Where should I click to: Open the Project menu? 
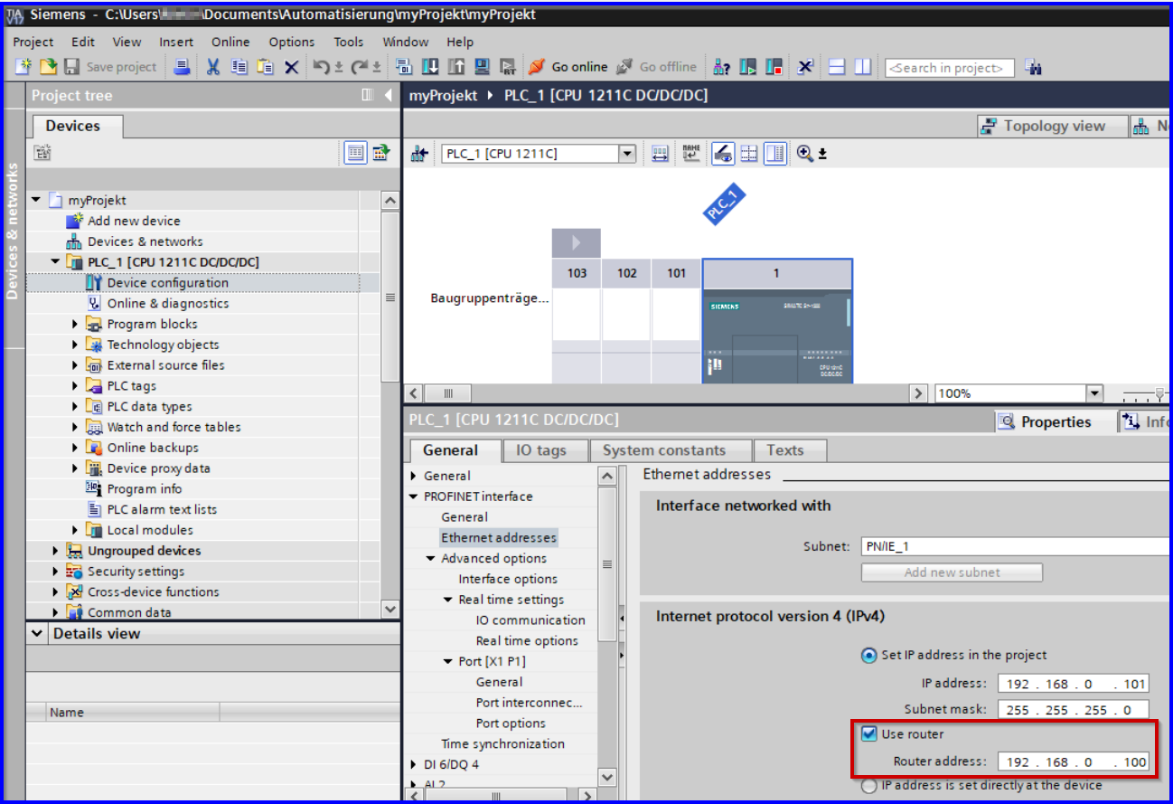pyautogui.click(x=33, y=42)
